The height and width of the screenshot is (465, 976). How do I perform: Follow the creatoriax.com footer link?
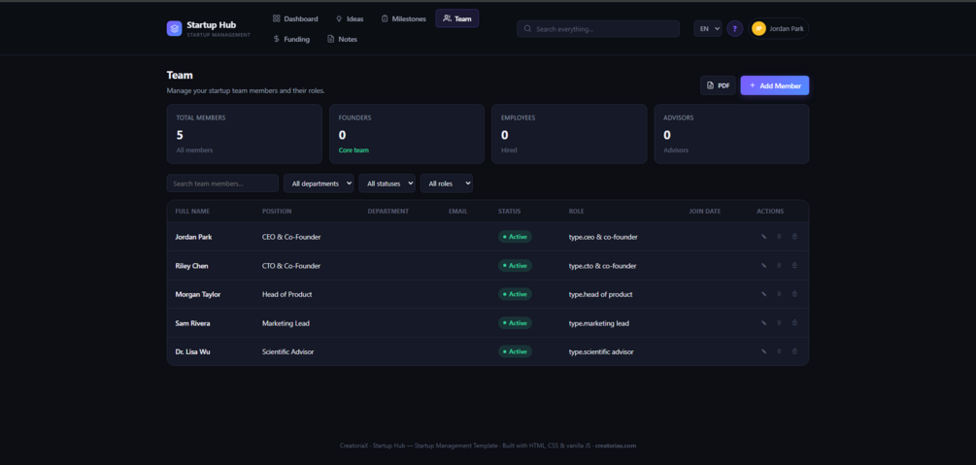point(615,446)
